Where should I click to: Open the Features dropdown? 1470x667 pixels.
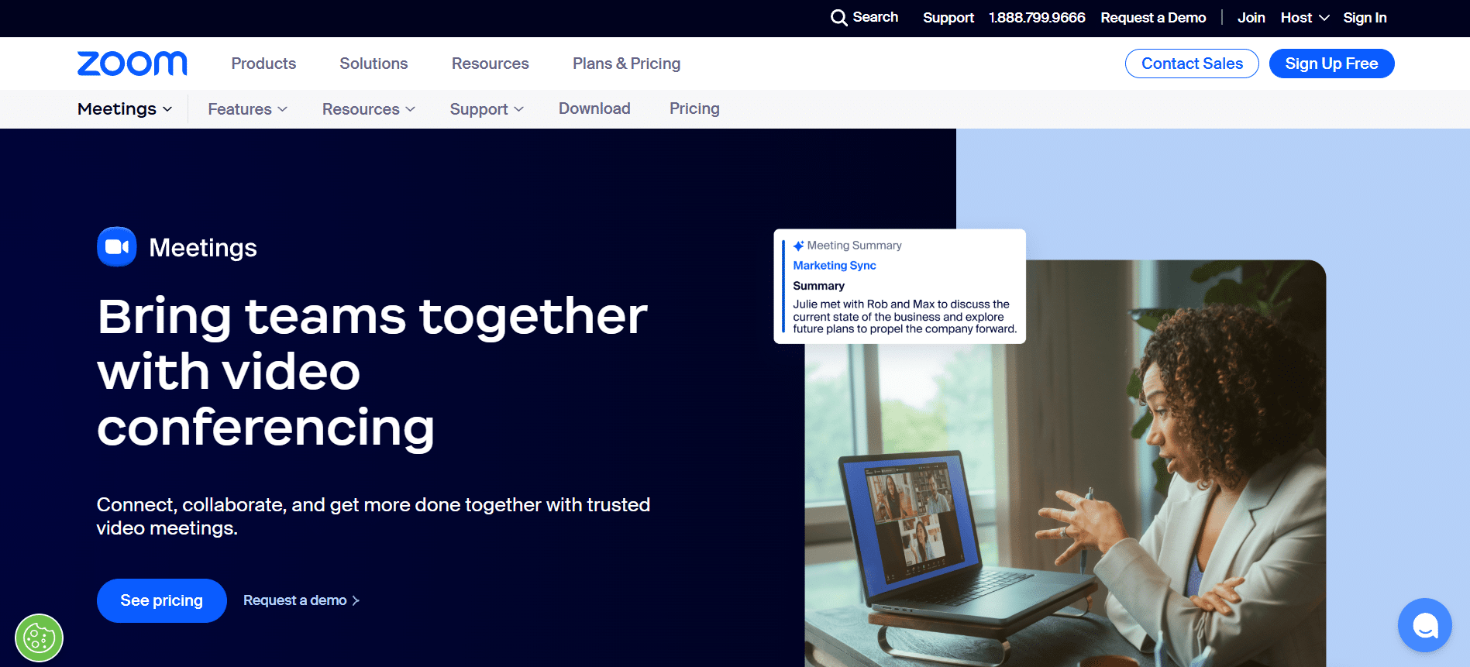click(247, 109)
